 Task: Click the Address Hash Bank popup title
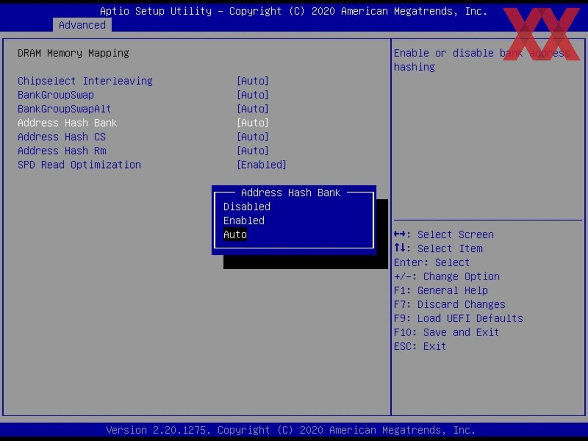click(x=291, y=192)
